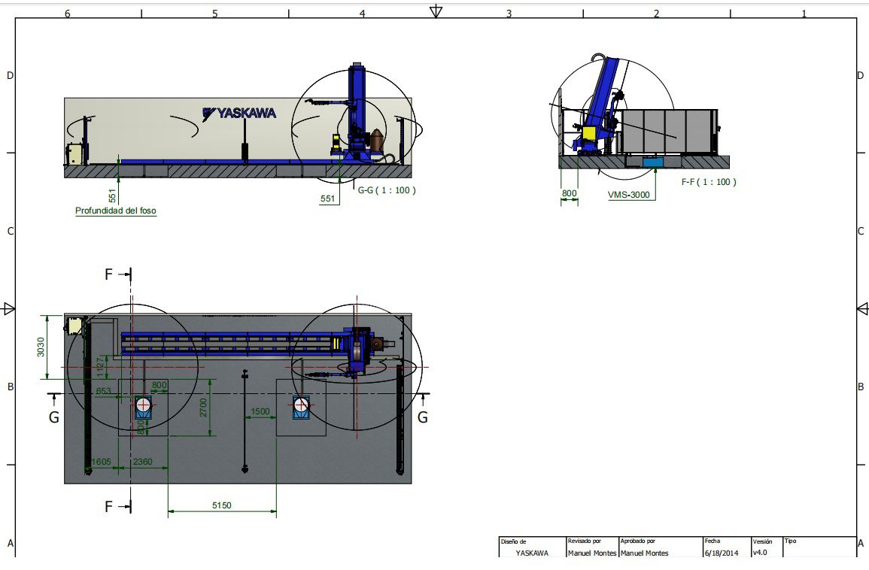Click the yellow robot base in the F-F view

[587, 135]
